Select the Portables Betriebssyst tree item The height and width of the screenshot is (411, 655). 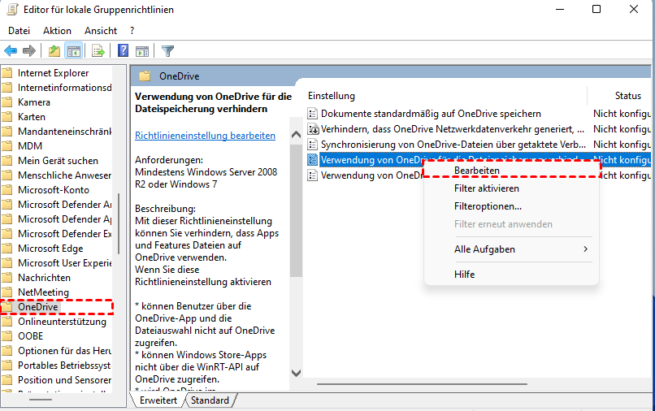[65, 366]
